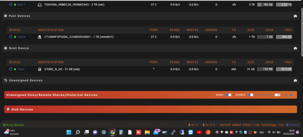
Task: Open the Flash device external link icon
Action: click(10, 69)
